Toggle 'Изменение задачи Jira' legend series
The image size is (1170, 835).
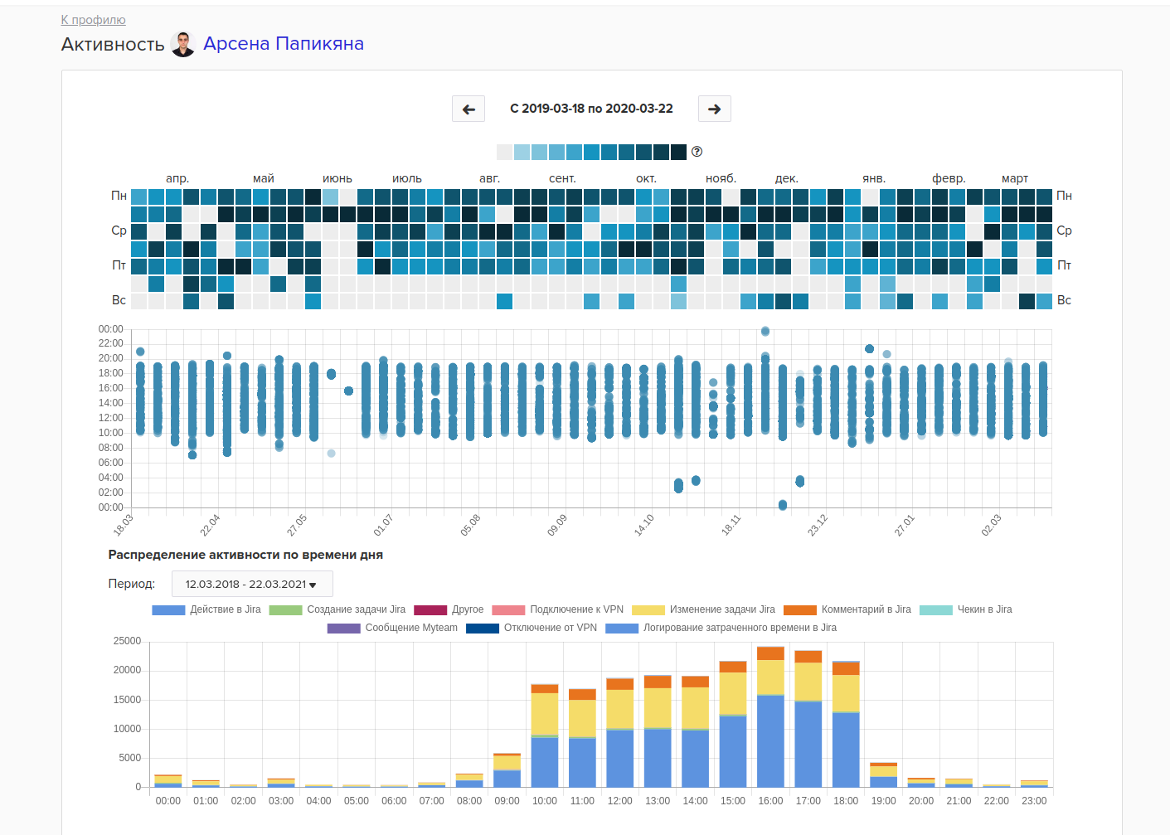tap(703, 609)
